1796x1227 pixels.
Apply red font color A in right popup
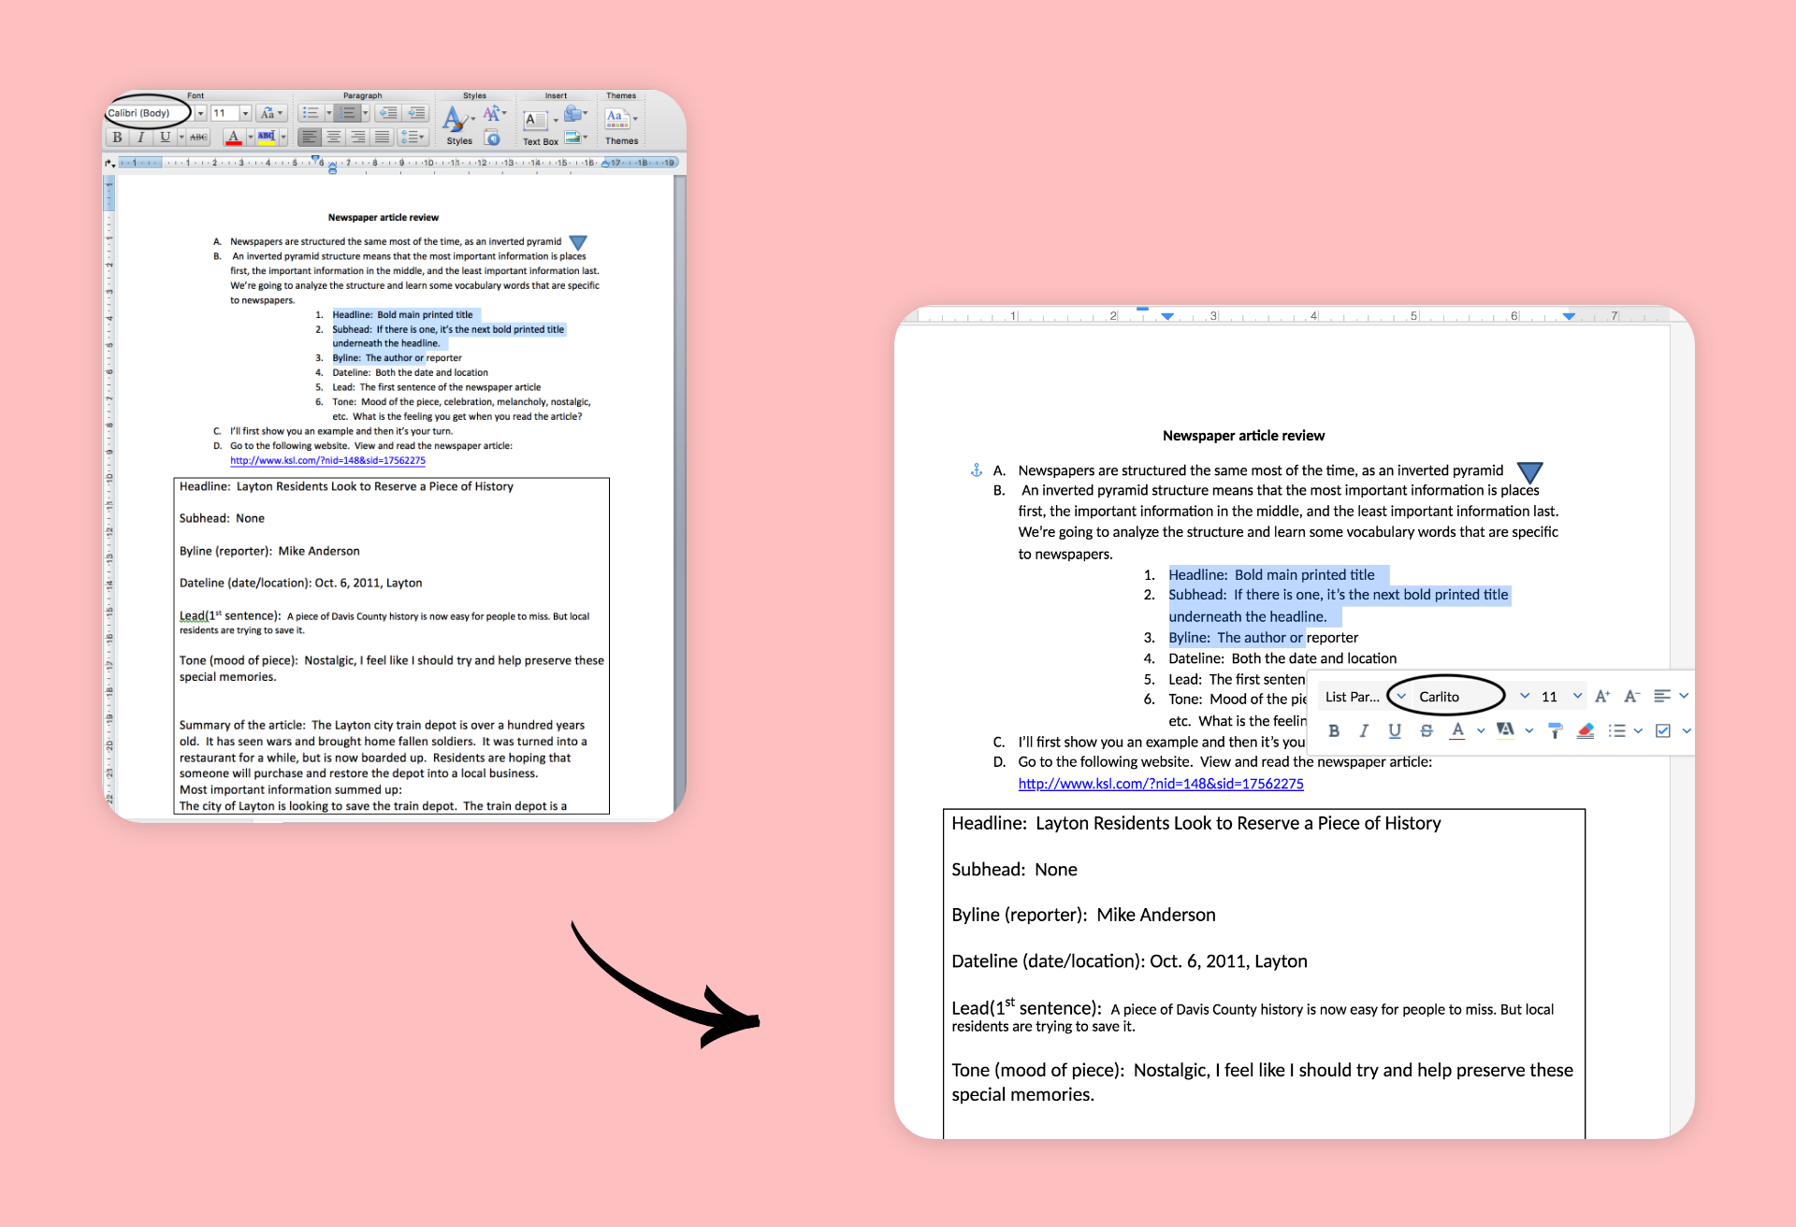click(1457, 730)
